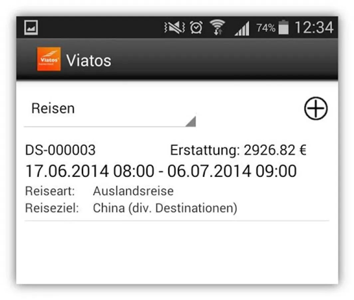
Task: Tap the Reiseart Auslandsreise row
Action: pyautogui.click(x=99, y=191)
